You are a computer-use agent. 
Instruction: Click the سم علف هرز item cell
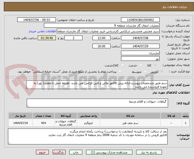coord(130,123)
